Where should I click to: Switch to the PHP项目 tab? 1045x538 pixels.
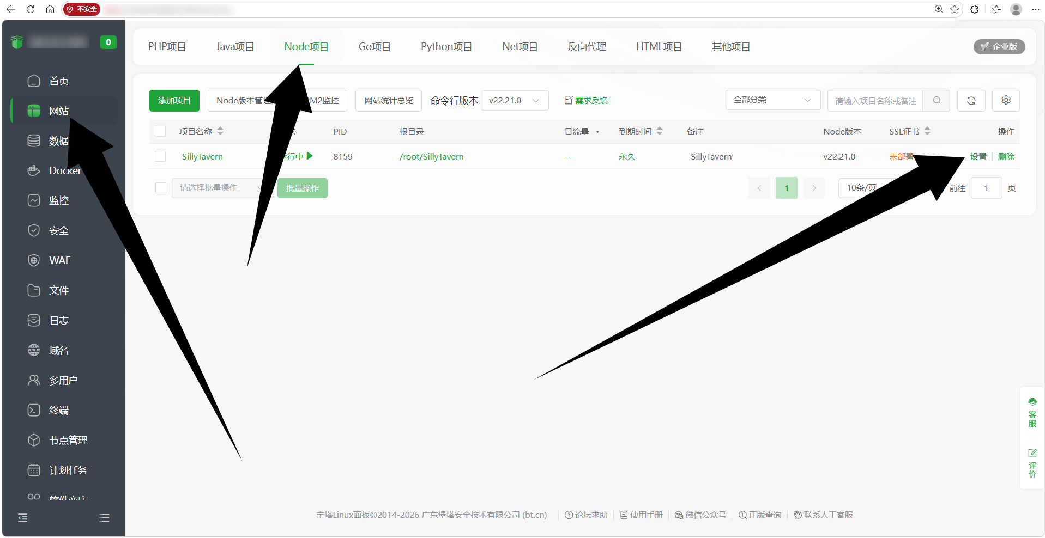coord(167,47)
